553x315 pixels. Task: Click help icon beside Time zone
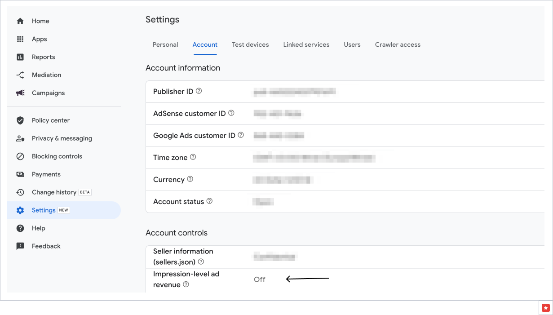(x=193, y=157)
